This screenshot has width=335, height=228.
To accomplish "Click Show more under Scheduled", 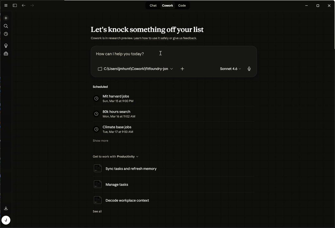I will [x=100, y=141].
